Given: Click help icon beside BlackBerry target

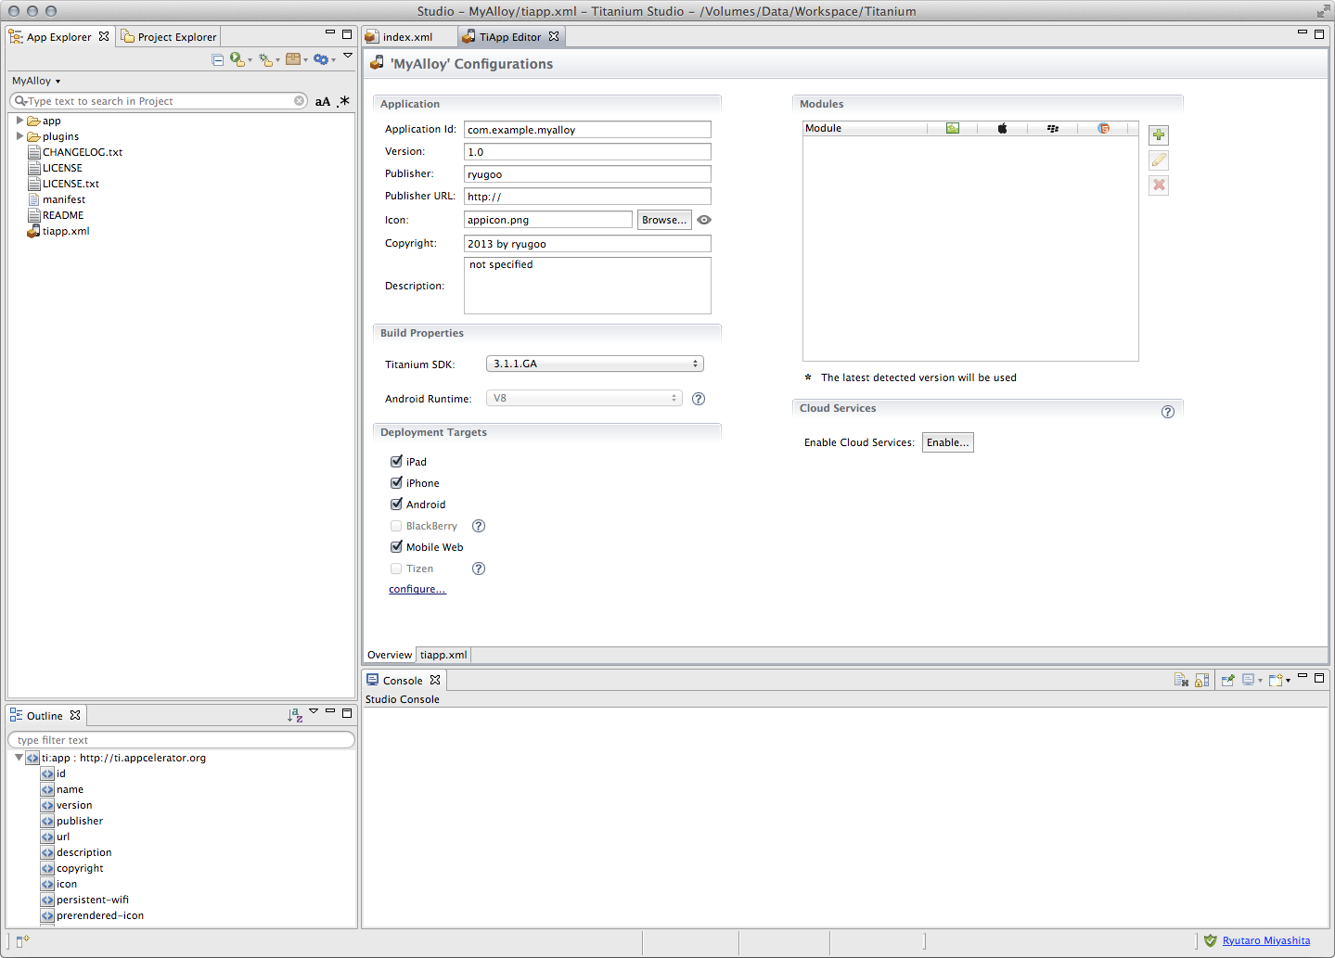Looking at the screenshot, I should point(479,526).
